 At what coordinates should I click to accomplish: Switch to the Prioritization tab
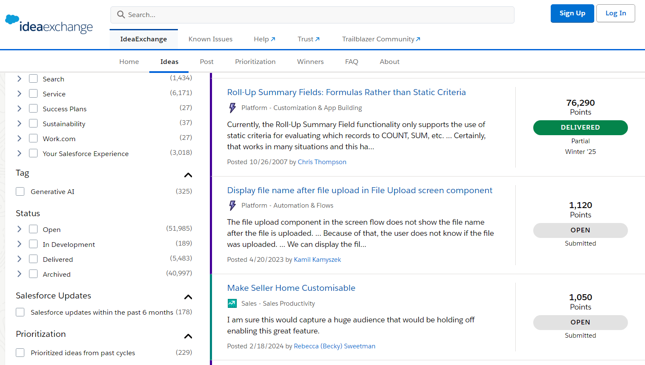[255, 62]
